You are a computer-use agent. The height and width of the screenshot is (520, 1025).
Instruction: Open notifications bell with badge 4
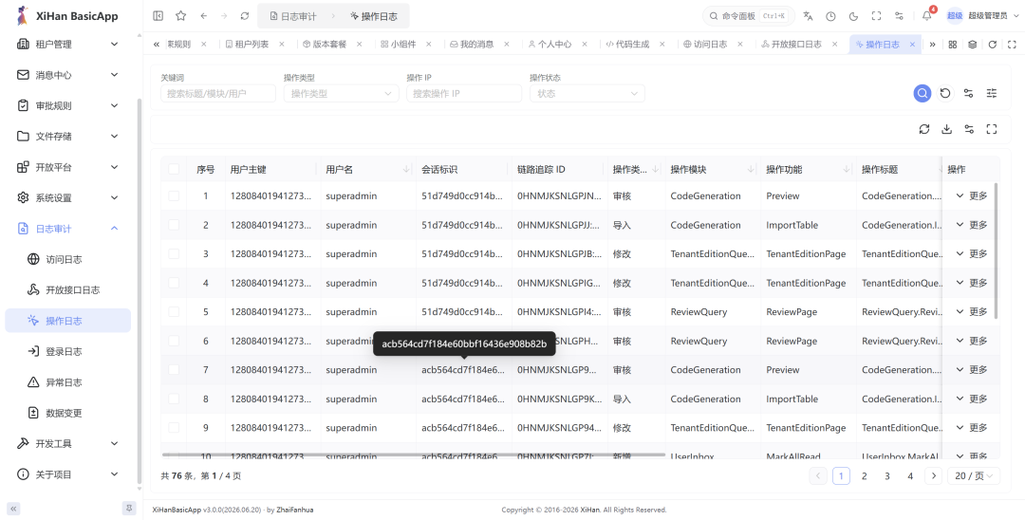point(927,16)
